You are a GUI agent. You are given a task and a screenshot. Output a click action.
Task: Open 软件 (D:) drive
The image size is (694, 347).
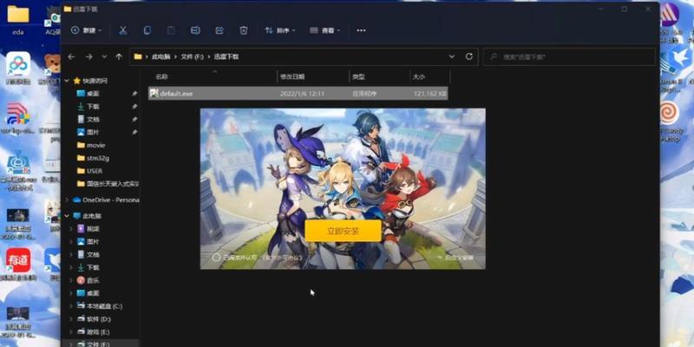[95, 318]
